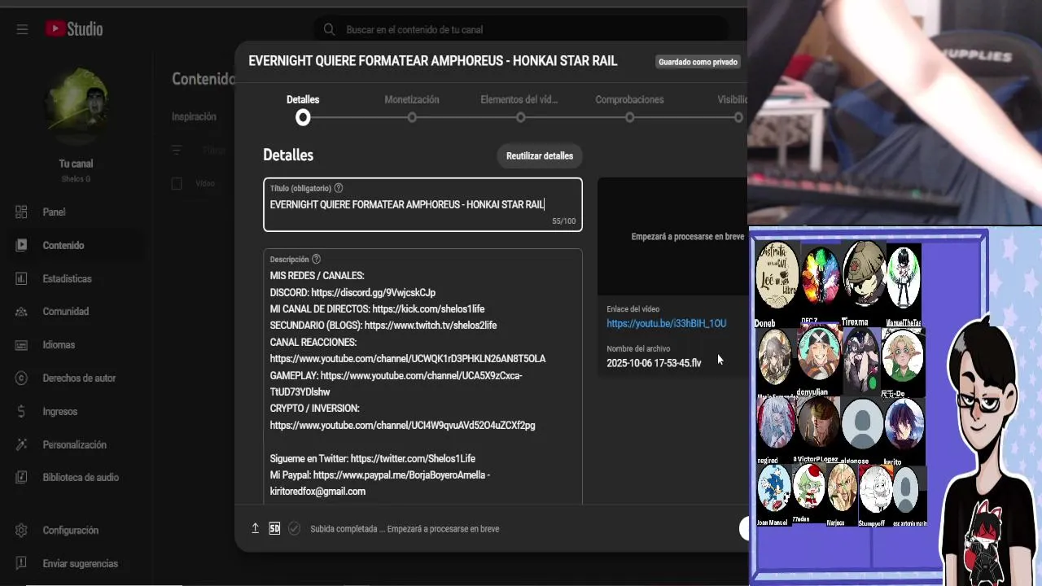The height and width of the screenshot is (586, 1042).
Task: Click the search magnifier icon
Action: pos(329,29)
